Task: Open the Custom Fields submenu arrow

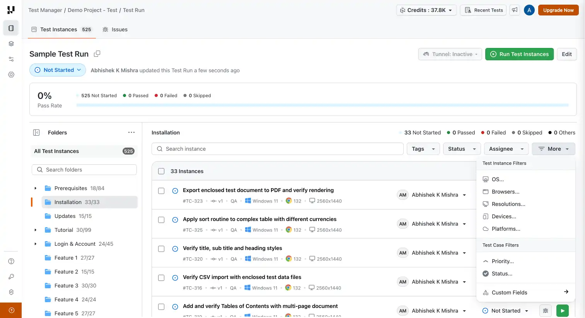Action: pos(566,292)
